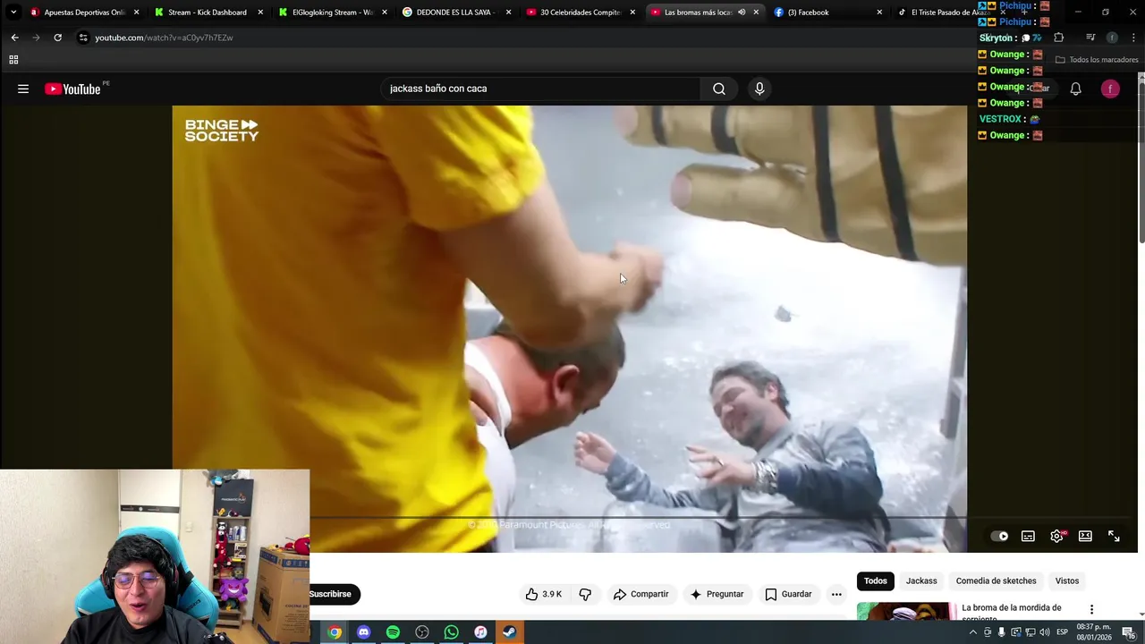Toggle the autoplay switch in the player
1145x644 pixels.
tap(999, 536)
